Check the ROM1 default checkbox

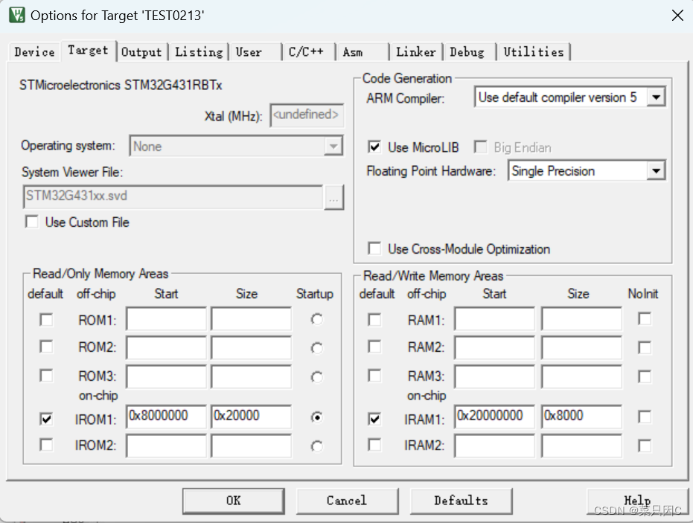(x=46, y=319)
